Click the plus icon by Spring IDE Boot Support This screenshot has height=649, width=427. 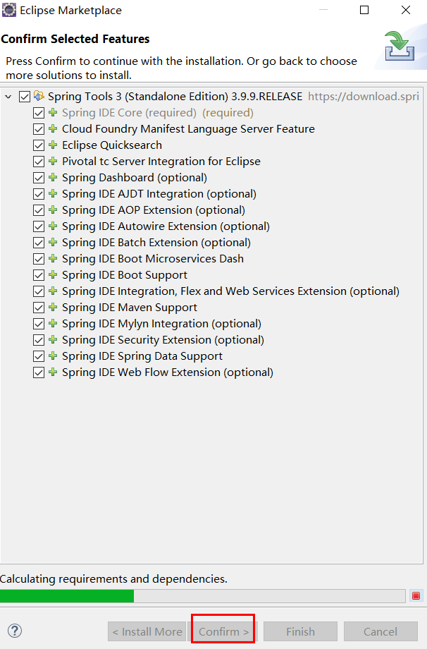53,274
